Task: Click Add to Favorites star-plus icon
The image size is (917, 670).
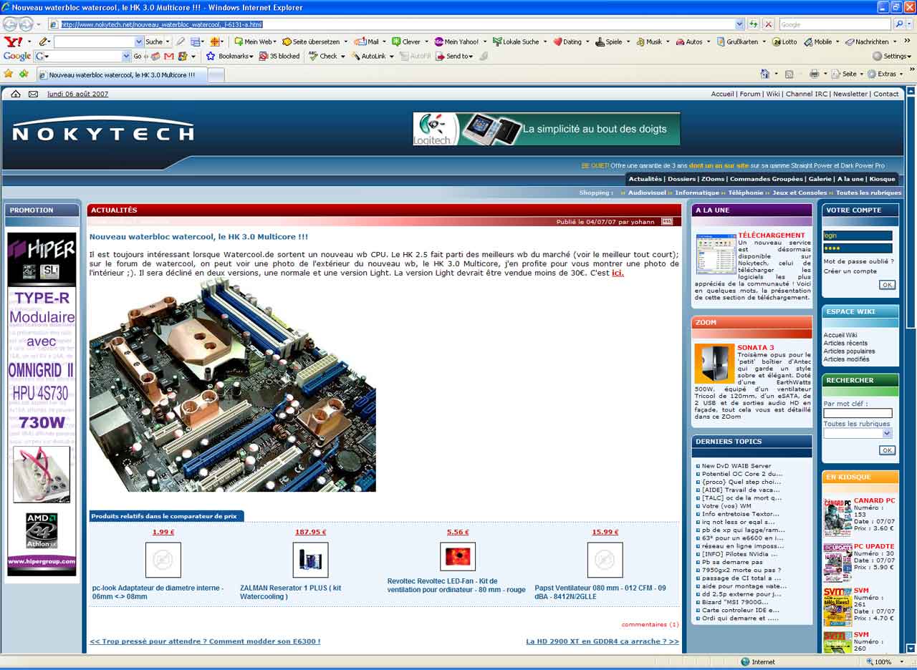Action: tap(24, 74)
